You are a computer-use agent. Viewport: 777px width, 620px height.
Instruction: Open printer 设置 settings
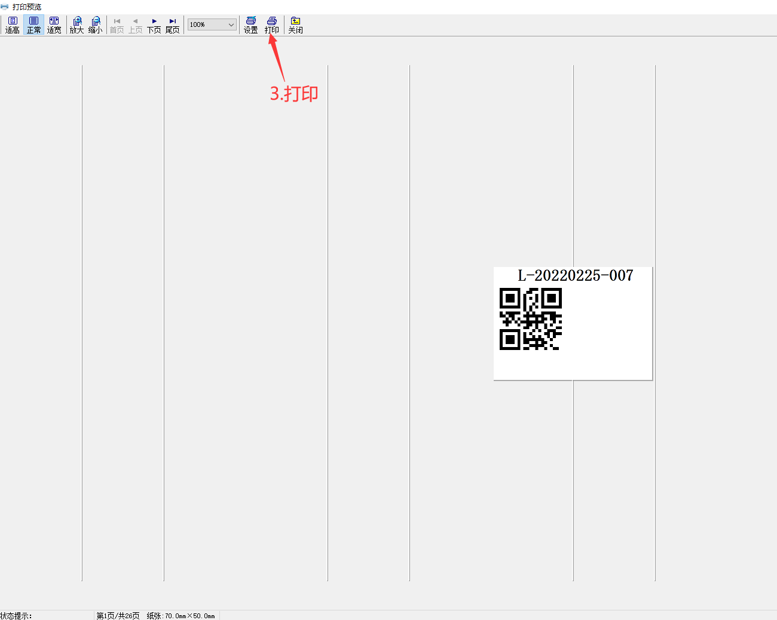click(x=251, y=25)
